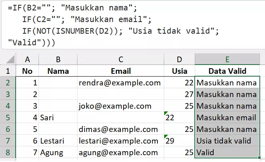265x162 pixels.
Task: Click the green error indicator in cell D5
Action: click(x=166, y=114)
